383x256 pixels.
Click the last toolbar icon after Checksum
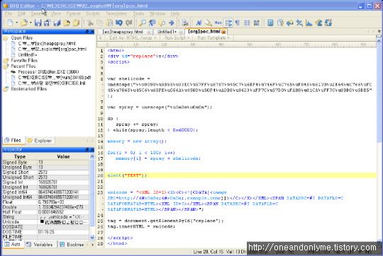[328, 23]
